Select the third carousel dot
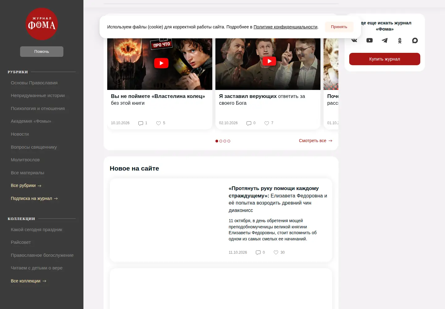This screenshot has height=309, width=445. click(225, 141)
